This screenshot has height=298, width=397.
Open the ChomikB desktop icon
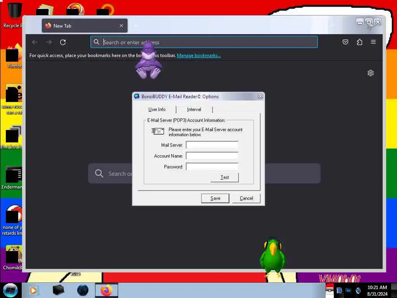pos(13,258)
